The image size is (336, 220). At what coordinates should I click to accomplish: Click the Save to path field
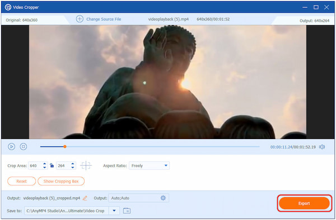[x=67, y=211]
